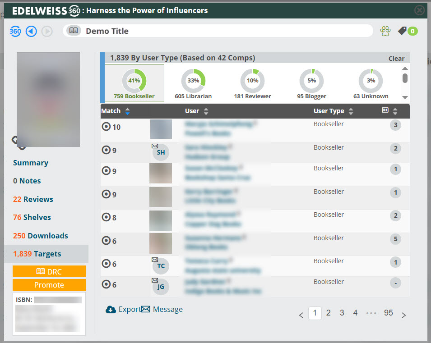Viewport: 431px width, 343px height.
Task: Open the tags icon with count 0
Action: coord(408,31)
